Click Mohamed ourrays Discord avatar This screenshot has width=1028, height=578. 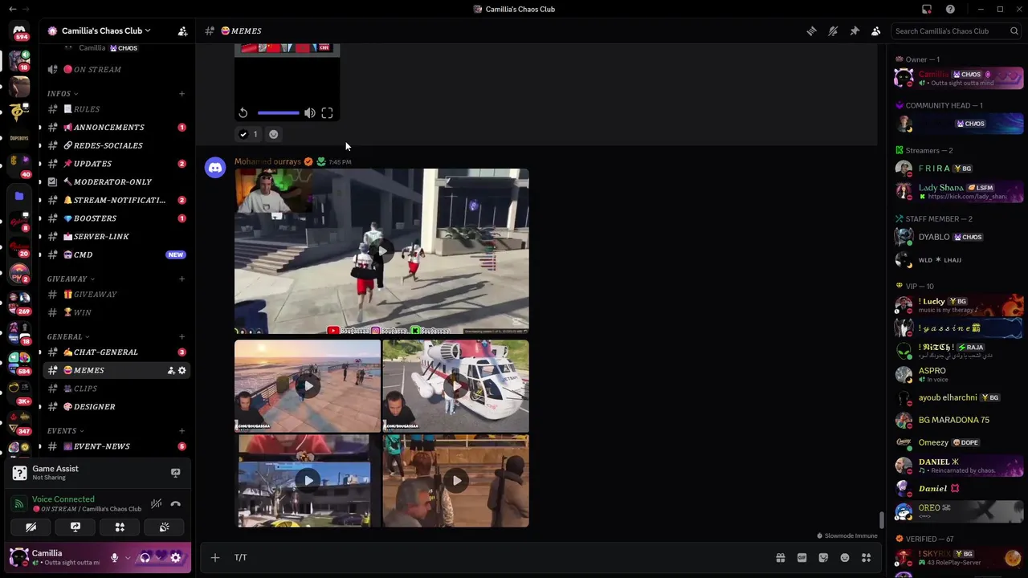(215, 168)
